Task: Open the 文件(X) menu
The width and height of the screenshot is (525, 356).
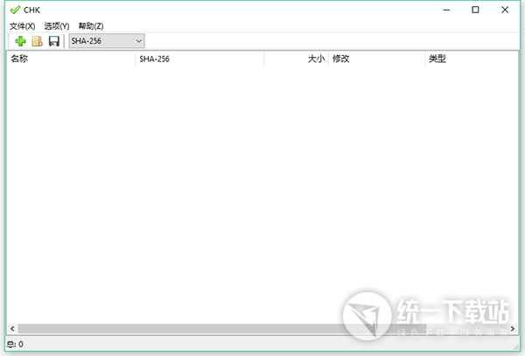Action: tap(22, 26)
